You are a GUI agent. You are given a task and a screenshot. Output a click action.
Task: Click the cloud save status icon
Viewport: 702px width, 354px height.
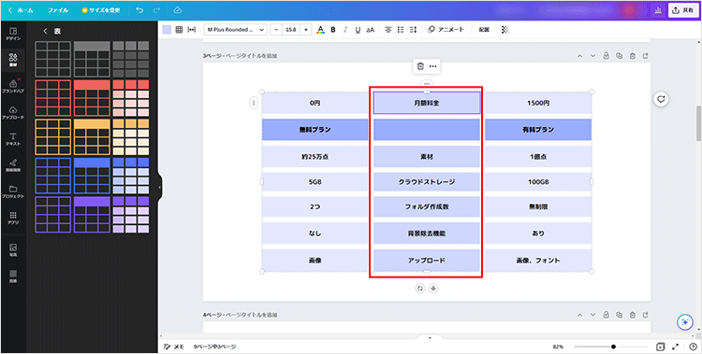coord(177,10)
